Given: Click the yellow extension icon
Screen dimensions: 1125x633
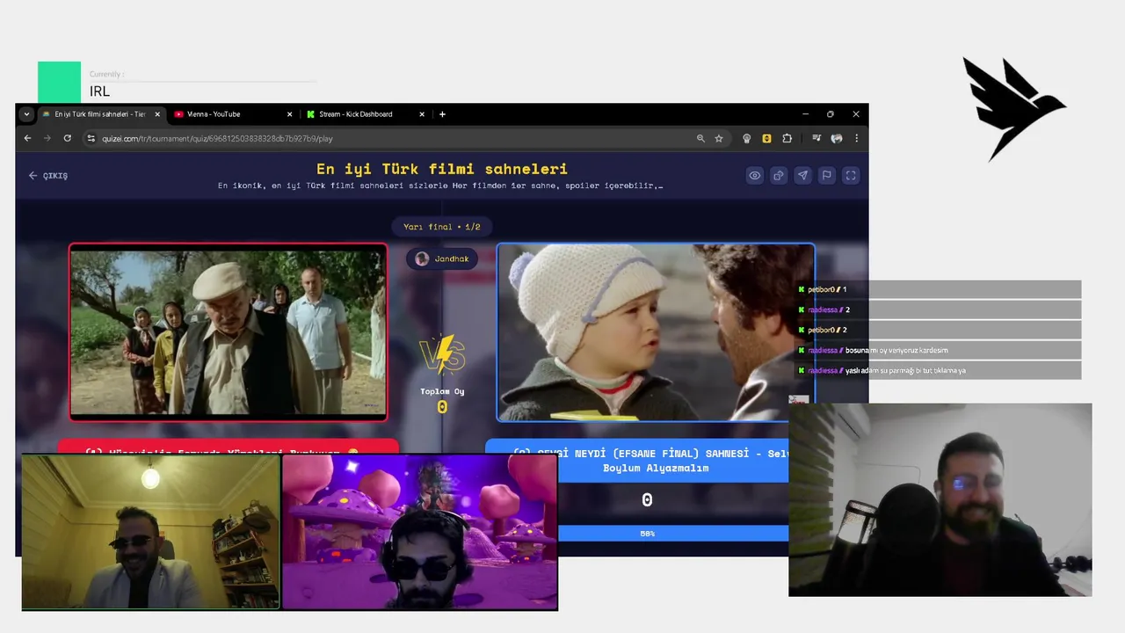Looking at the screenshot, I should [766, 138].
